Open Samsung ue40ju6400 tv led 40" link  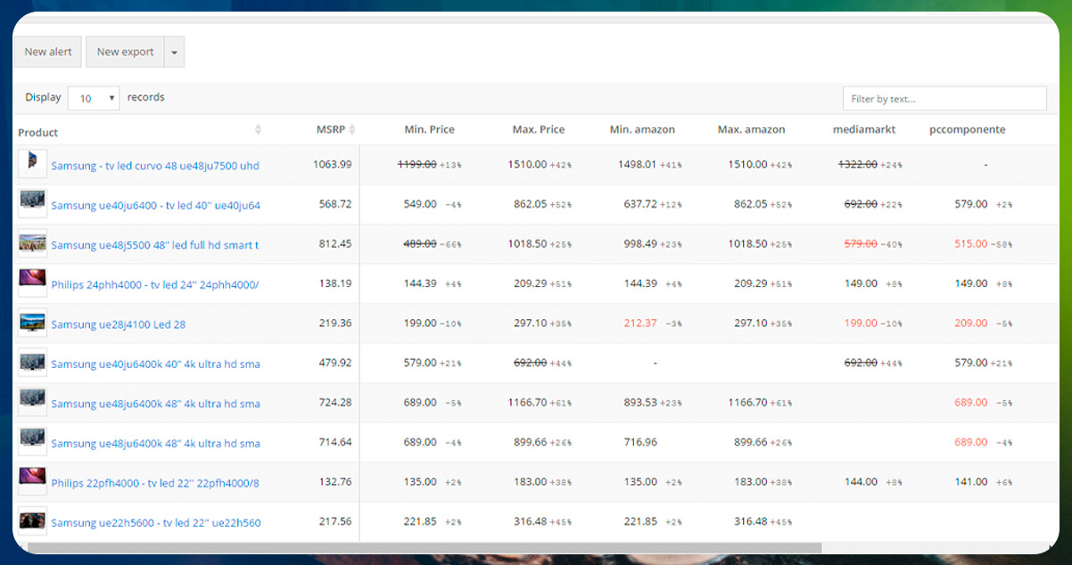click(155, 206)
